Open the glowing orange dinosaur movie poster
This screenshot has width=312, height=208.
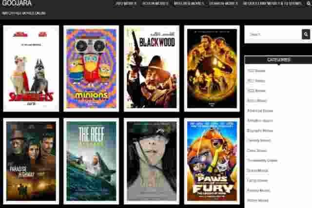(x=212, y=68)
